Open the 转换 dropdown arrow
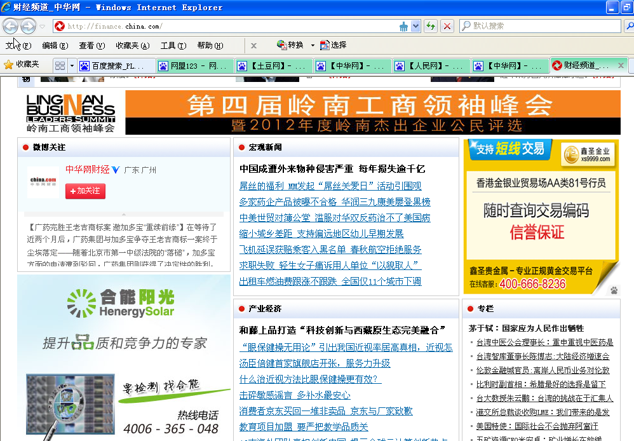 [313, 46]
